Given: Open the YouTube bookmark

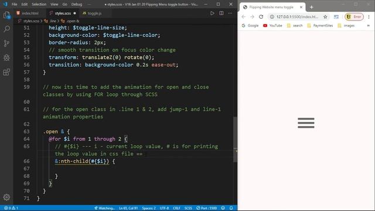Looking at the screenshot, I should tap(272, 25).
